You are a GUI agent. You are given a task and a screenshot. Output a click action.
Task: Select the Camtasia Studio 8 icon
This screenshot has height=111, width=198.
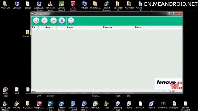pos(62,6)
